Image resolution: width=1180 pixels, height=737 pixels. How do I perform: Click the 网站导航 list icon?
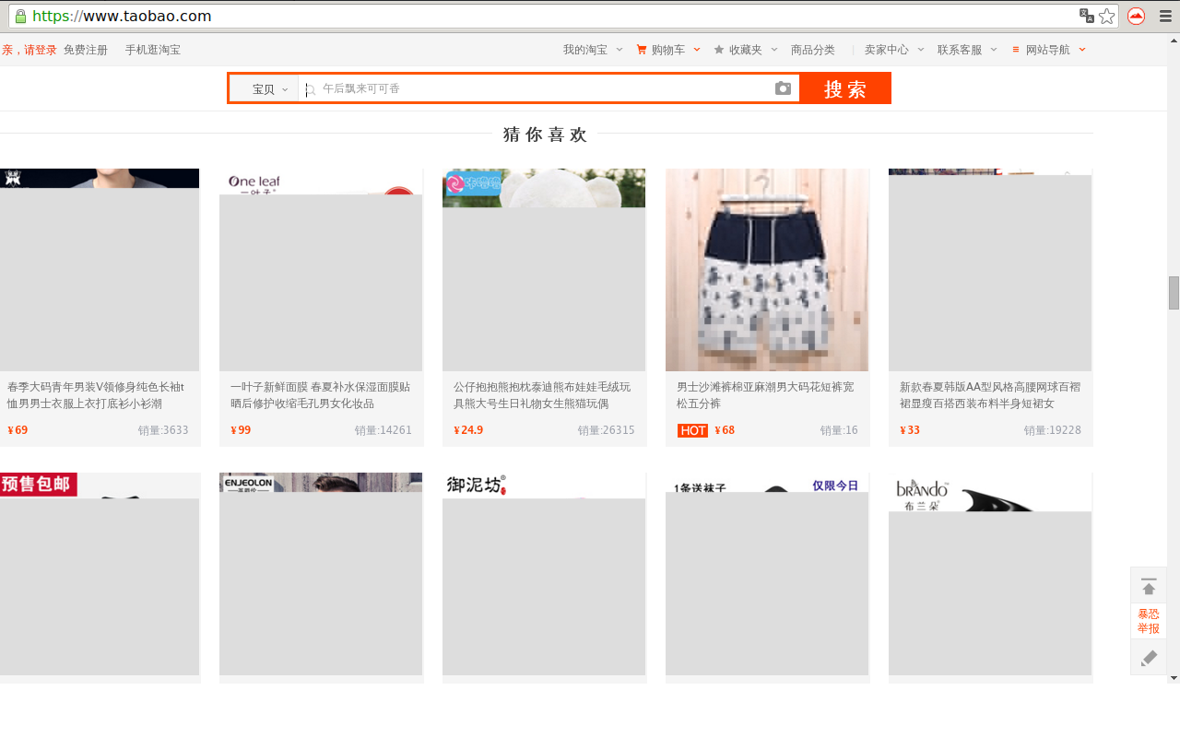1016,50
